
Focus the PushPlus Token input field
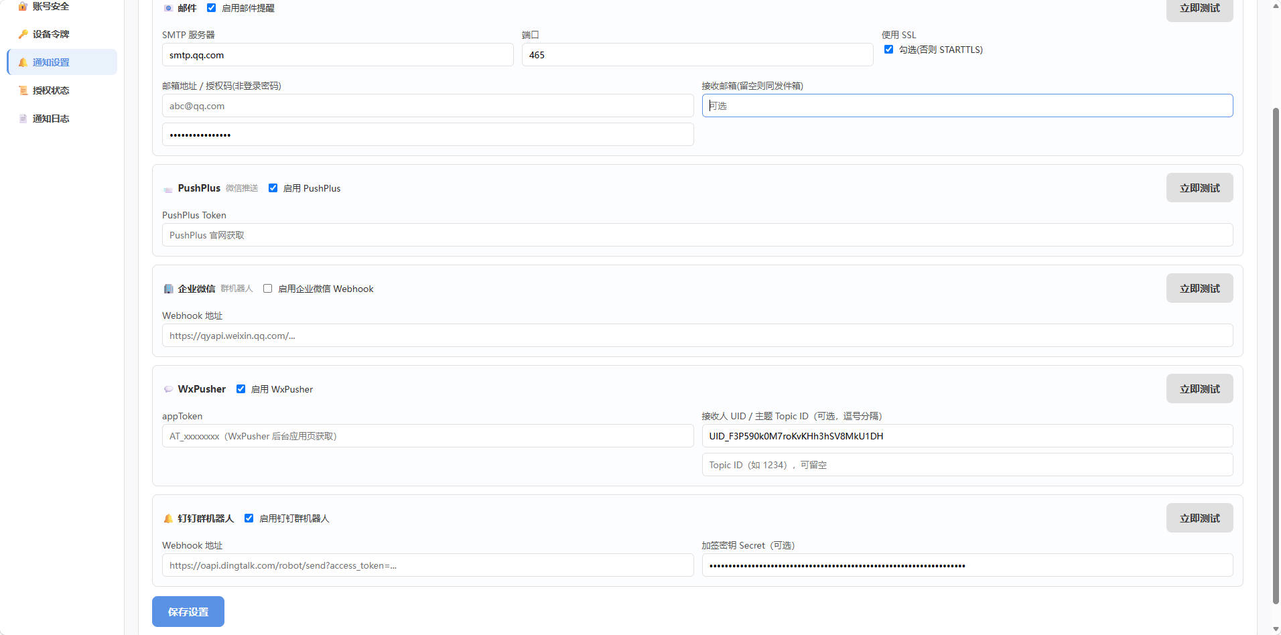point(697,235)
